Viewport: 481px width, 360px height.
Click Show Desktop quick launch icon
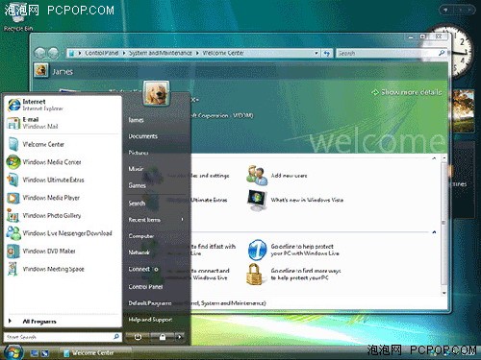point(35,353)
